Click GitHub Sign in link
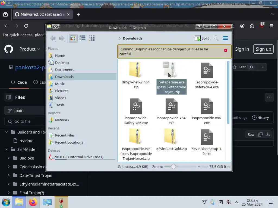Image resolution: width=278 pixels, height=208 pixels. pyautogui.click(x=242, y=49)
